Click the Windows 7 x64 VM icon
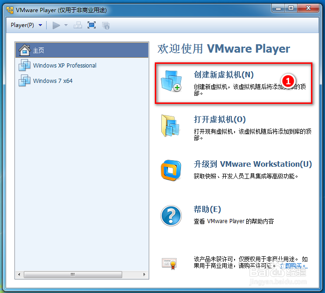 click(24, 81)
